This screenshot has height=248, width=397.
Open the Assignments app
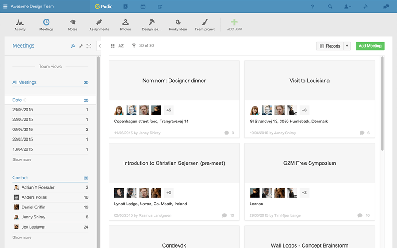99,25
